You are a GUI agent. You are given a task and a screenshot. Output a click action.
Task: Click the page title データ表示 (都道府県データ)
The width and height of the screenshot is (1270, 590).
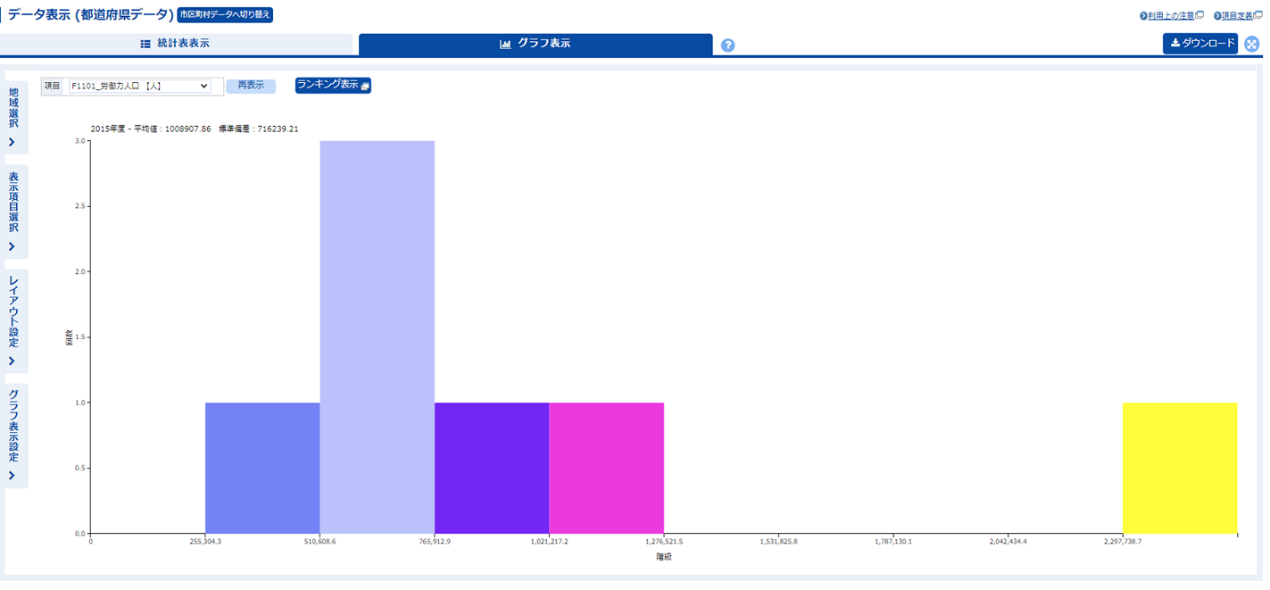coord(90,15)
